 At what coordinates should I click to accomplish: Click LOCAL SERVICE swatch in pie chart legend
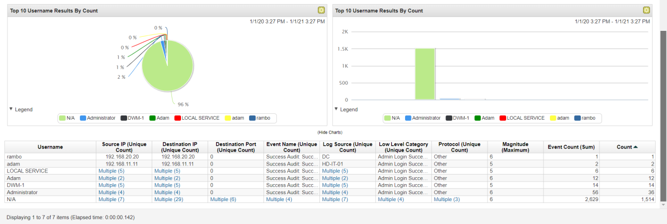point(177,118)
